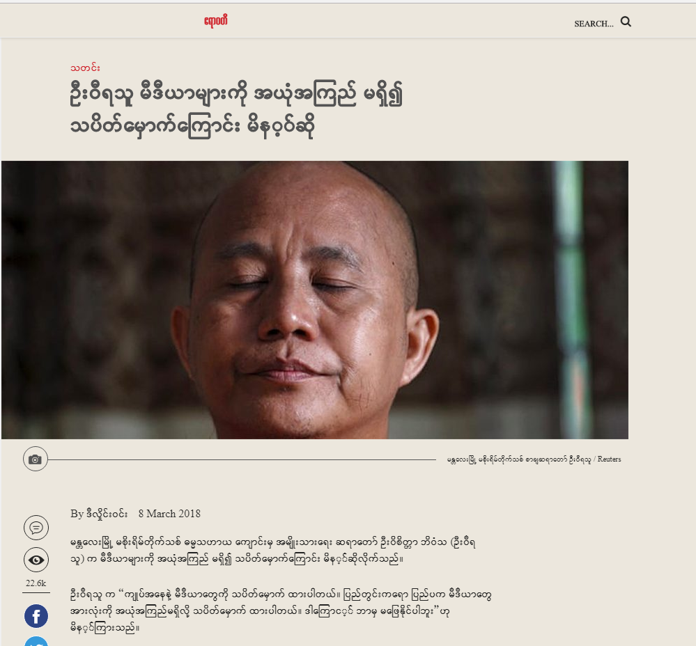This screenshot has height=646, width=696.
Task: Click the magnifying glass search icon
Action: (x=626, y=22)
